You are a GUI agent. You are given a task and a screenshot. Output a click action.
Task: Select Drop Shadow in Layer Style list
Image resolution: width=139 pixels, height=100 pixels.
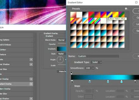pos(16,99)
